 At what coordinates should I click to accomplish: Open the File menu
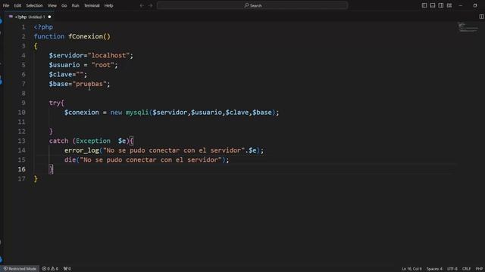tap(6, 5)
